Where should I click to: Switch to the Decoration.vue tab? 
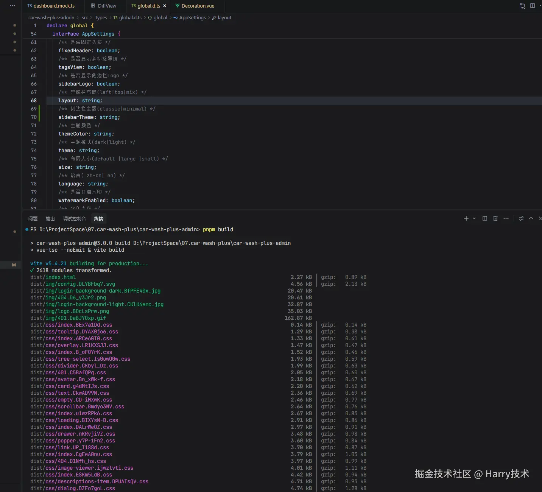195,6
